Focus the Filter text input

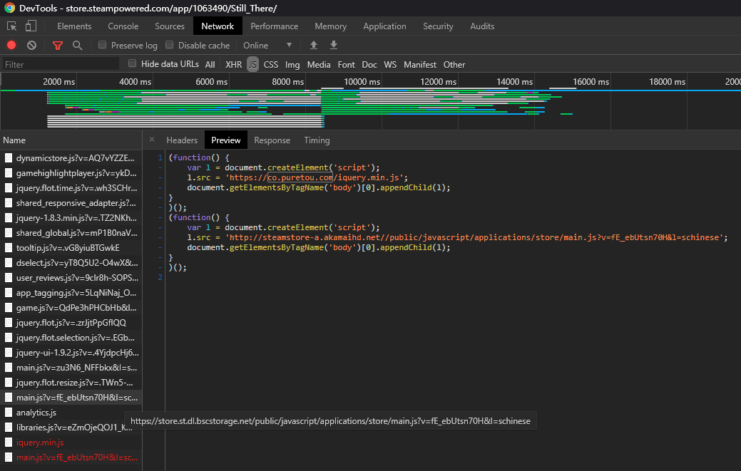(61, 64)
